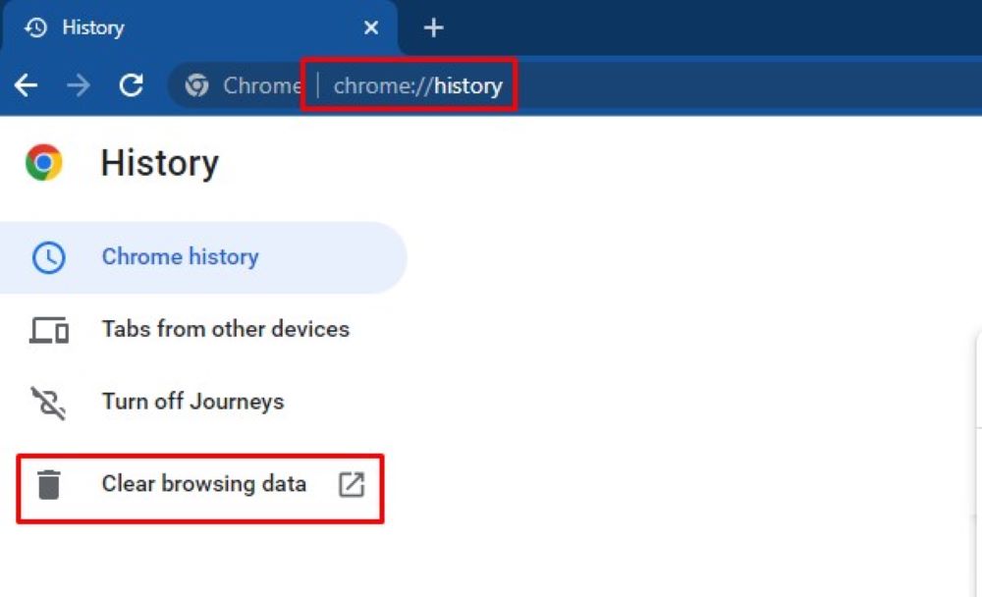Click the chrome://history address field

coord(417,85)
